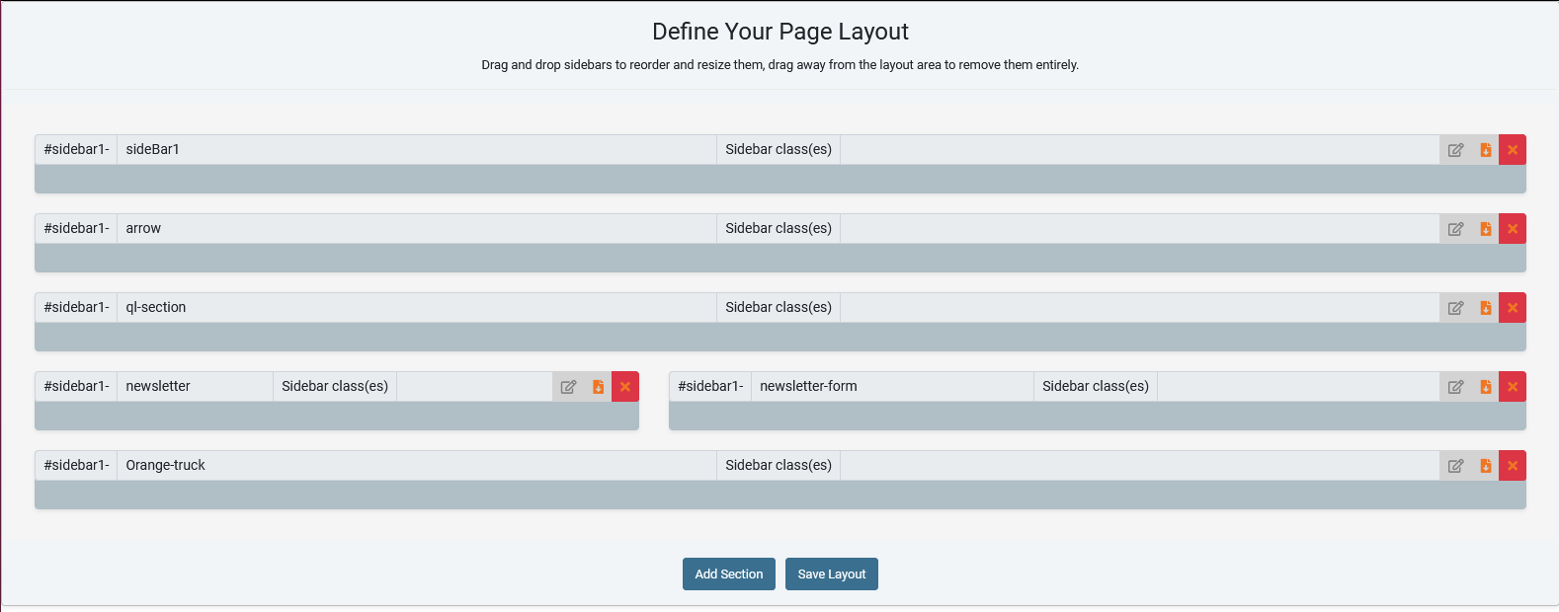
Task: Click the class(es) input for sideBar1
Action: 1140,150
